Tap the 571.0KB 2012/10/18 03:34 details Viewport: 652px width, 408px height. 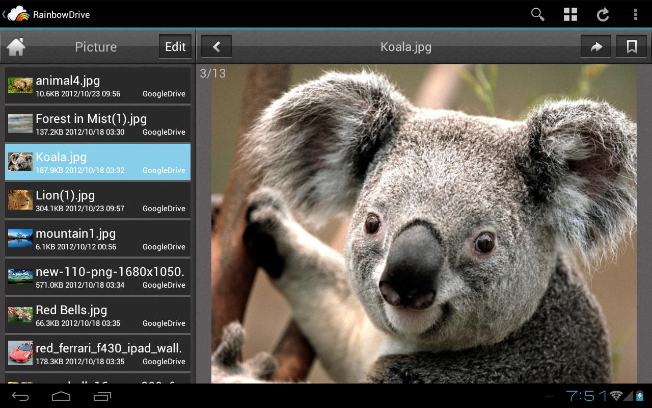click(x=80, y=285)
